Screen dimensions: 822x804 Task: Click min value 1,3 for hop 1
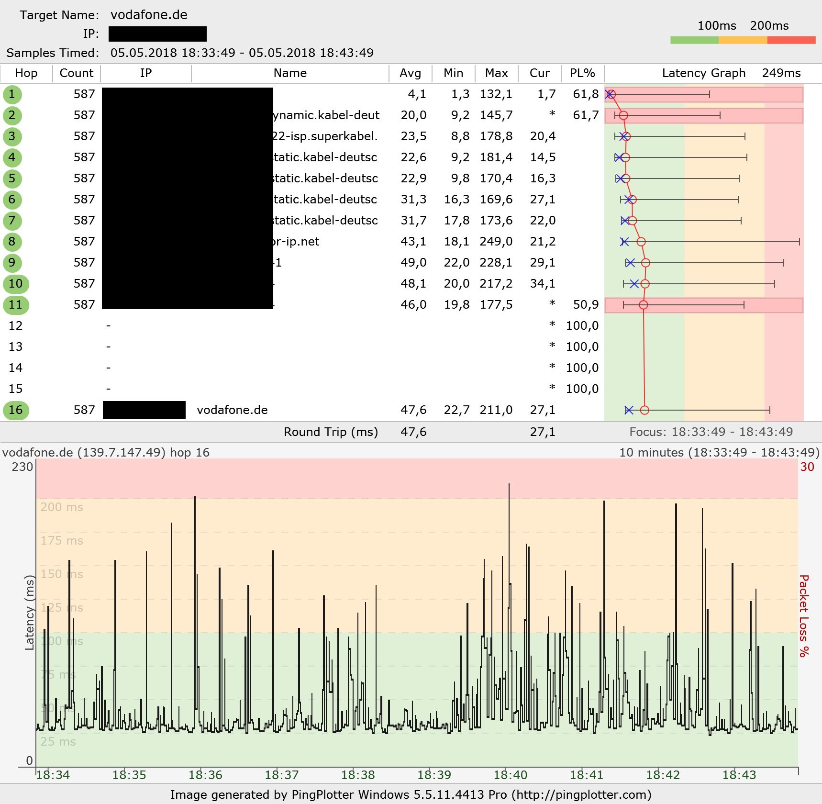460,94
